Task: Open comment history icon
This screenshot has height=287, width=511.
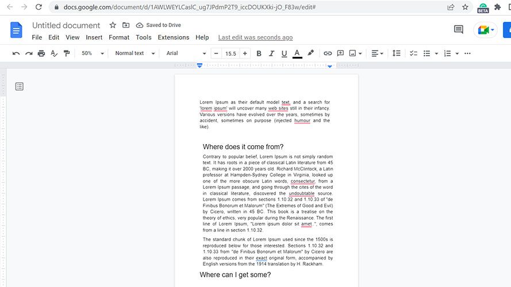Action: (459, 30)
